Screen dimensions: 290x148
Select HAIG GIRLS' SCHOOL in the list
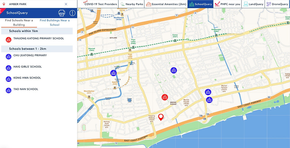pyautogui.click(x=28, y=67)
